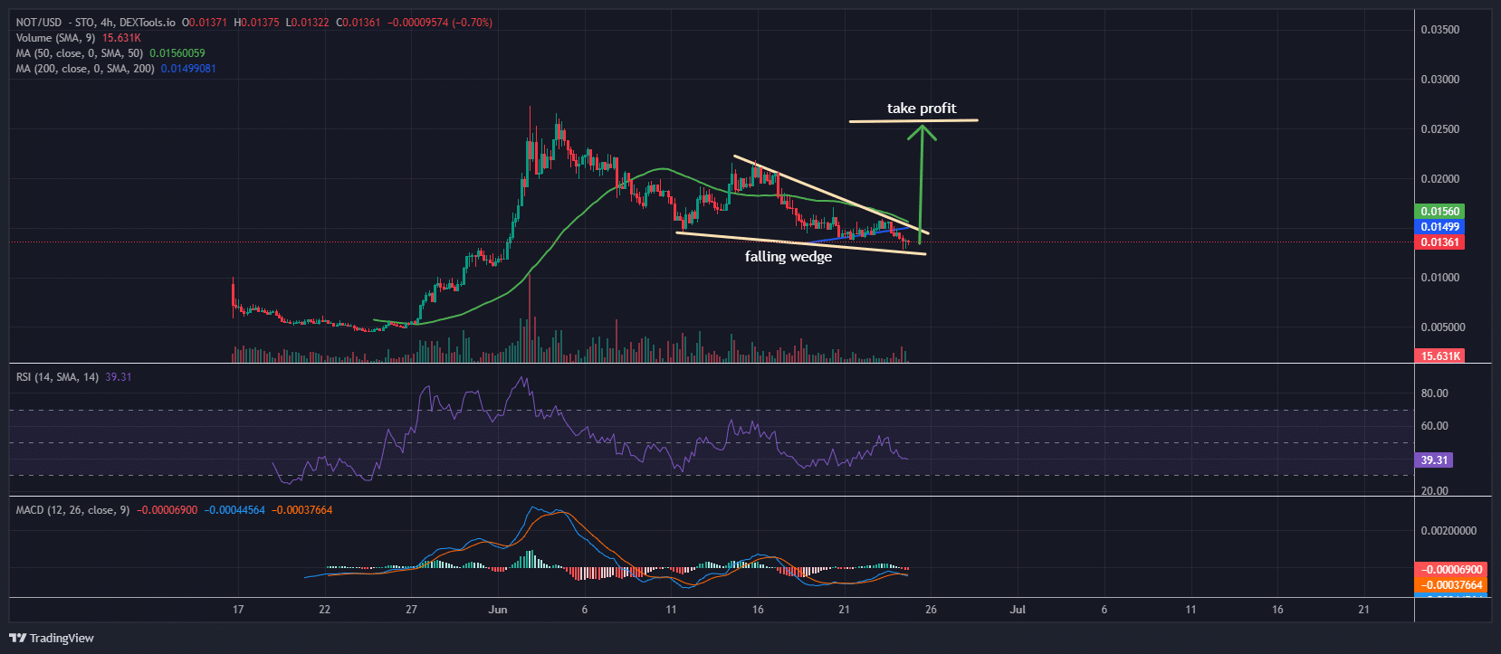Click the 15.631K value in the Volume legend
The height and width of the screenshot is (654, 1501).
(121, 38)
